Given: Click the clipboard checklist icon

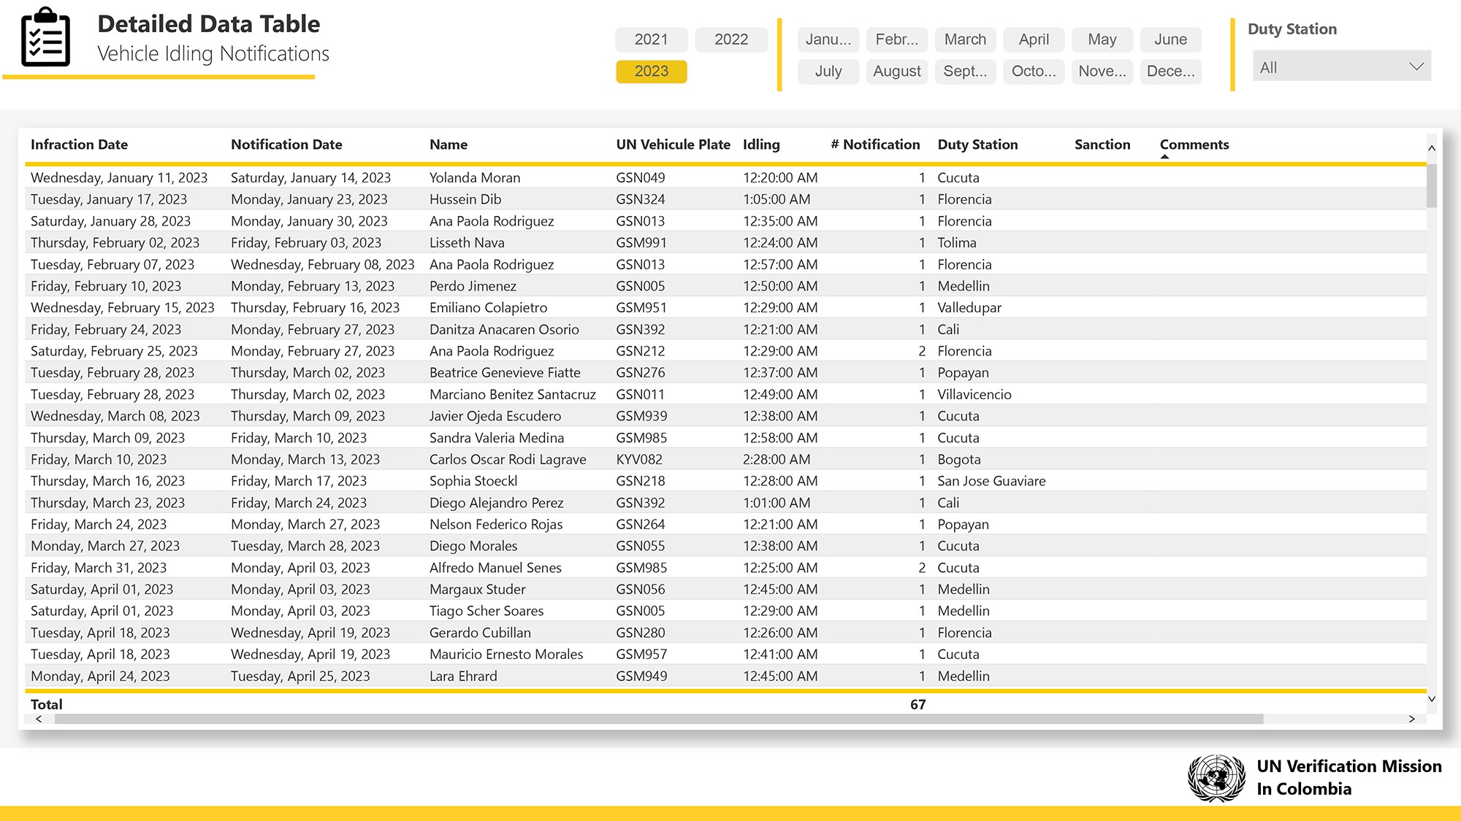Looking at the screenshot, I should click(x=46, y=37).
